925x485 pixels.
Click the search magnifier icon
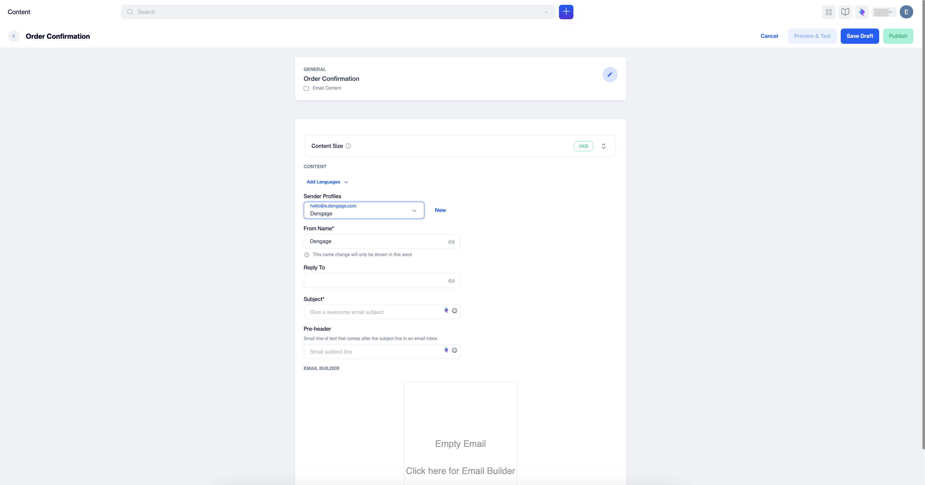(130, 12)
